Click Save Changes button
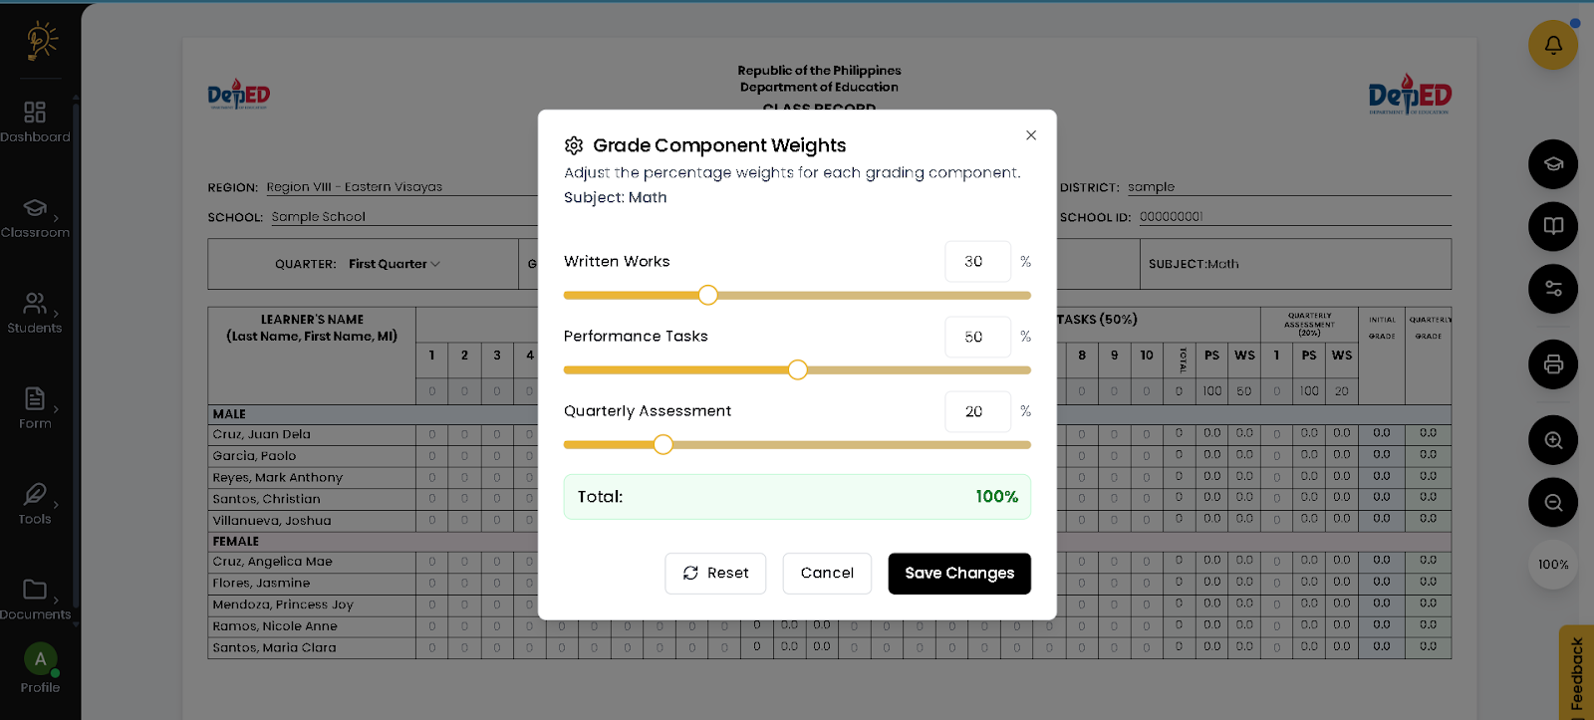This screenshot has height=720, width=1594. (x=959, y=574)
